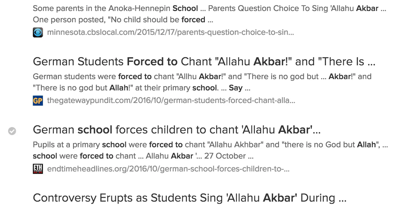The image size is (398, 206).
Task: Click the bold "Forced to" in result title
Action: [x=152, y=62]
